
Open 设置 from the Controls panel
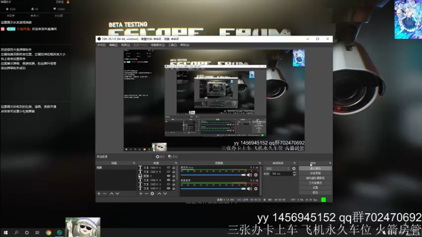tap(315, 187)
